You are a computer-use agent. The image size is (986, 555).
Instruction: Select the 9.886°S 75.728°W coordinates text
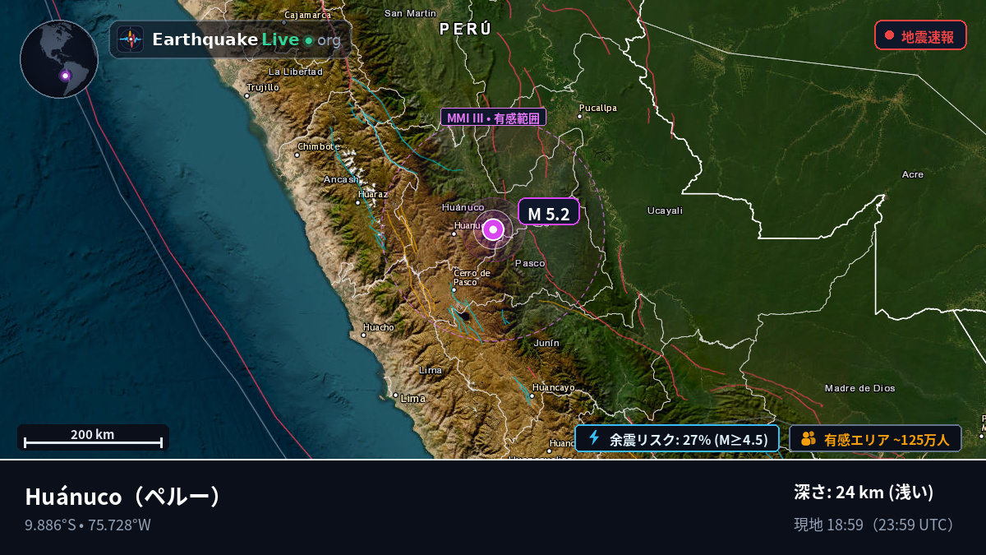88,525
